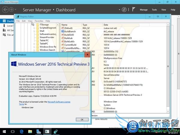This screenshot has height=135, width=180.
Task: Open the Windows Start button
Action: coord(4,131)
